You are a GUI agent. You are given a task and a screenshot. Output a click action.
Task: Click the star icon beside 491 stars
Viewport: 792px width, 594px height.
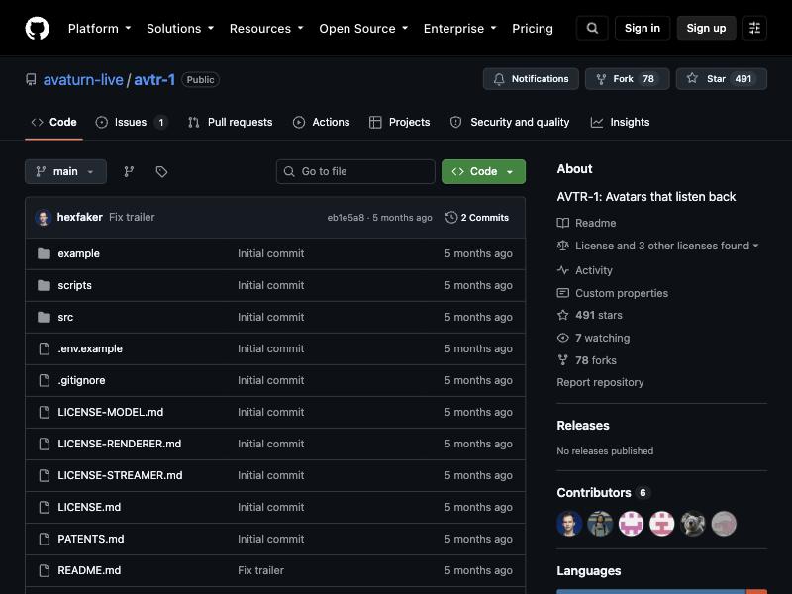(562, 315)
